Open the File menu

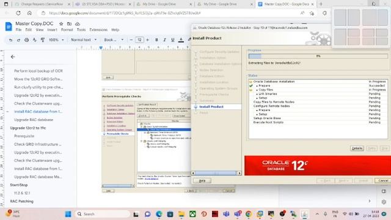pyautogui.click(x=18, y=30)
